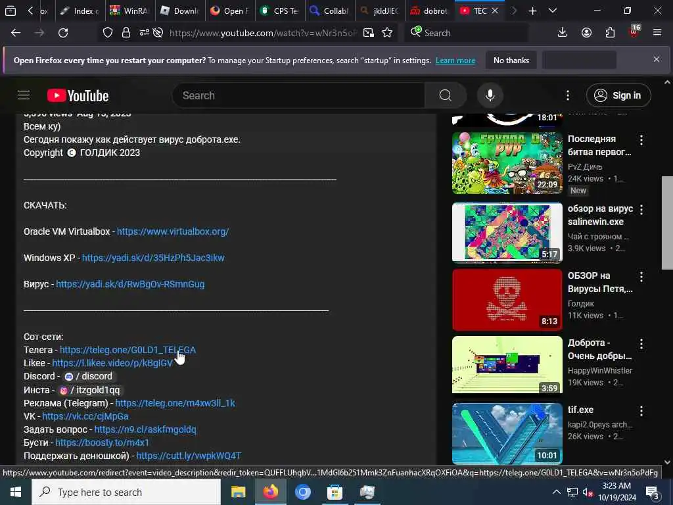The width and height of the screenshot is (673, 505).
Task: Open the cutt.ly/vwpkWQ4T link
Action: (189, 456)
